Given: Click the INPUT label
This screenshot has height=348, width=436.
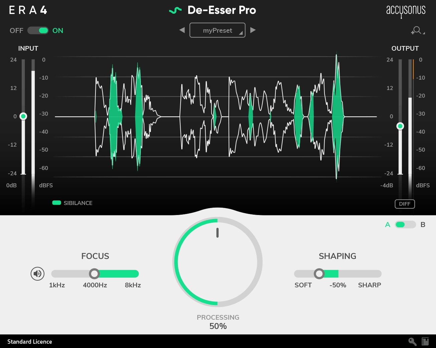Looking at the screenshot, I should click(x=28, y=48).
